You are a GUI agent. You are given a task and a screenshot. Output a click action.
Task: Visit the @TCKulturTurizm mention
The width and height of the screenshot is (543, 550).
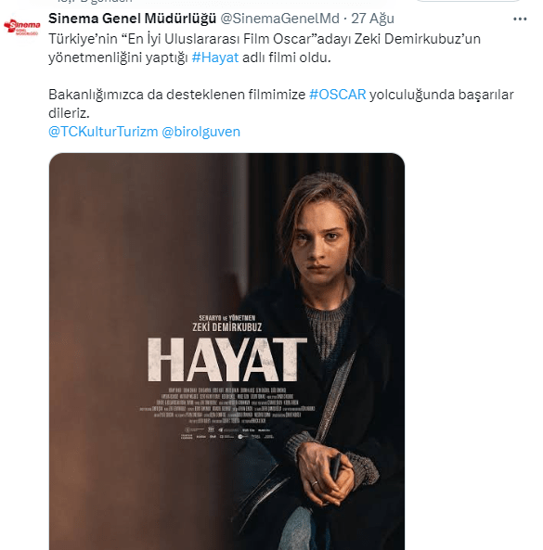tap(103, 132)
